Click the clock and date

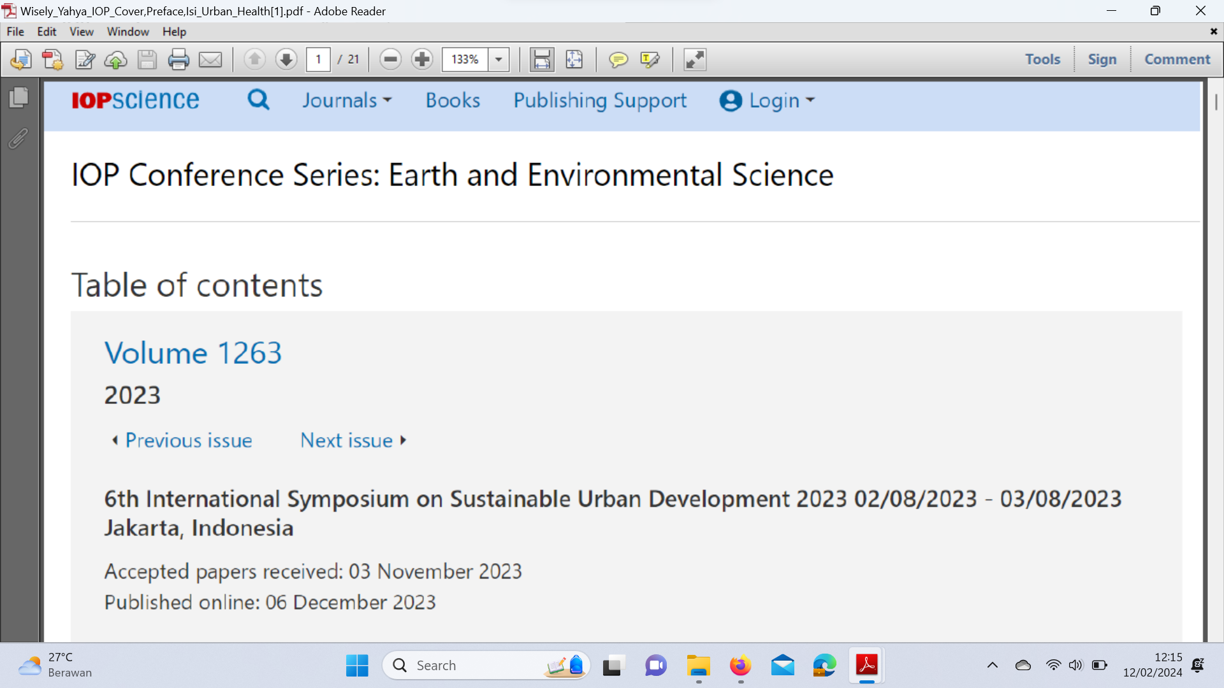coord(1153,665)
